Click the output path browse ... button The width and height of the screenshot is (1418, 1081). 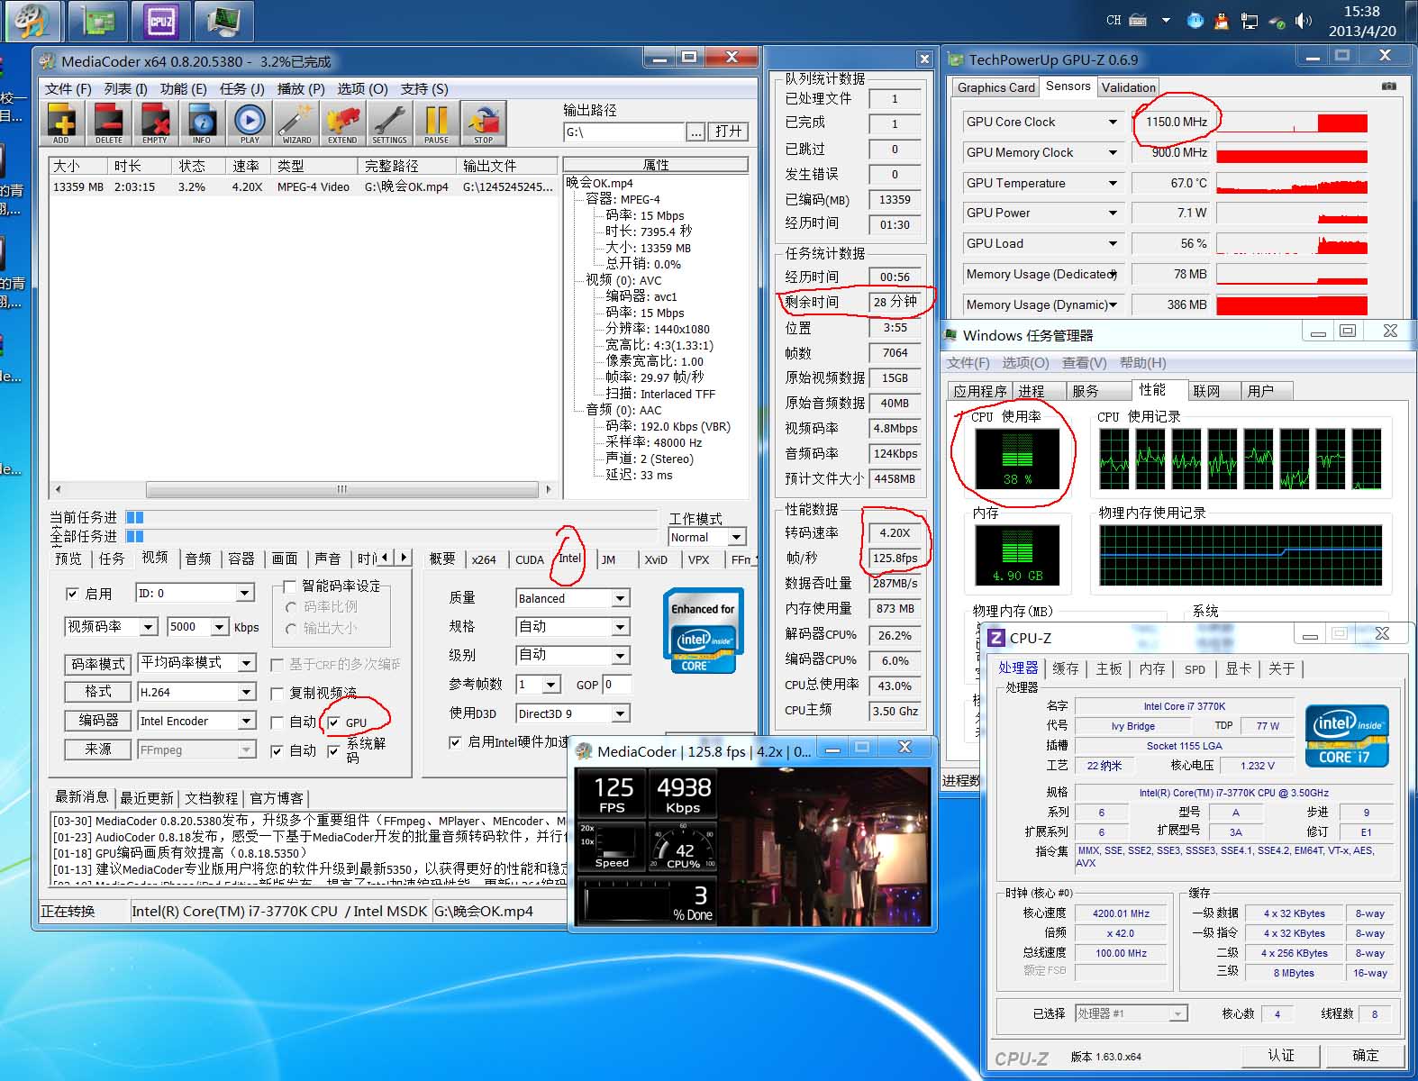[x=696, y=132]
